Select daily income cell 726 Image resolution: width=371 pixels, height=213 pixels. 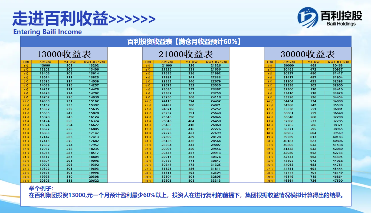313,181
